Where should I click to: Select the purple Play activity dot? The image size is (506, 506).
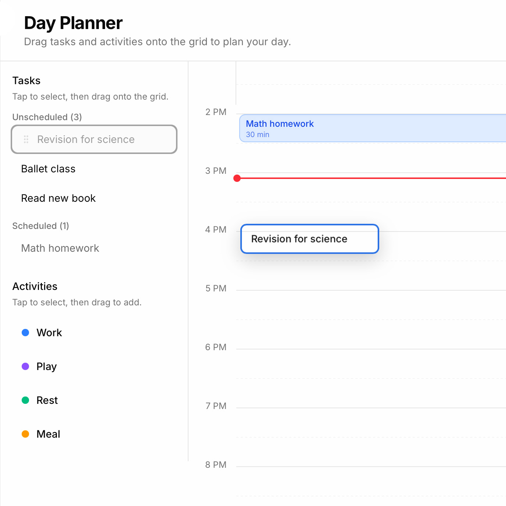[25, 366]
